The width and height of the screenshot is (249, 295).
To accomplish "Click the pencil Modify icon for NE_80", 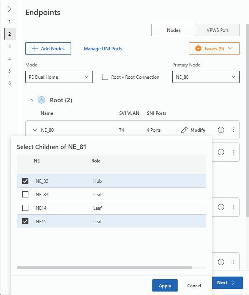I will [x=185, y=130].
